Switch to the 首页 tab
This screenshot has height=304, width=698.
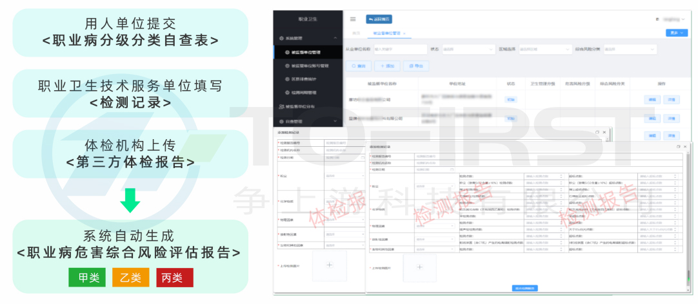(x=356, y=33)
